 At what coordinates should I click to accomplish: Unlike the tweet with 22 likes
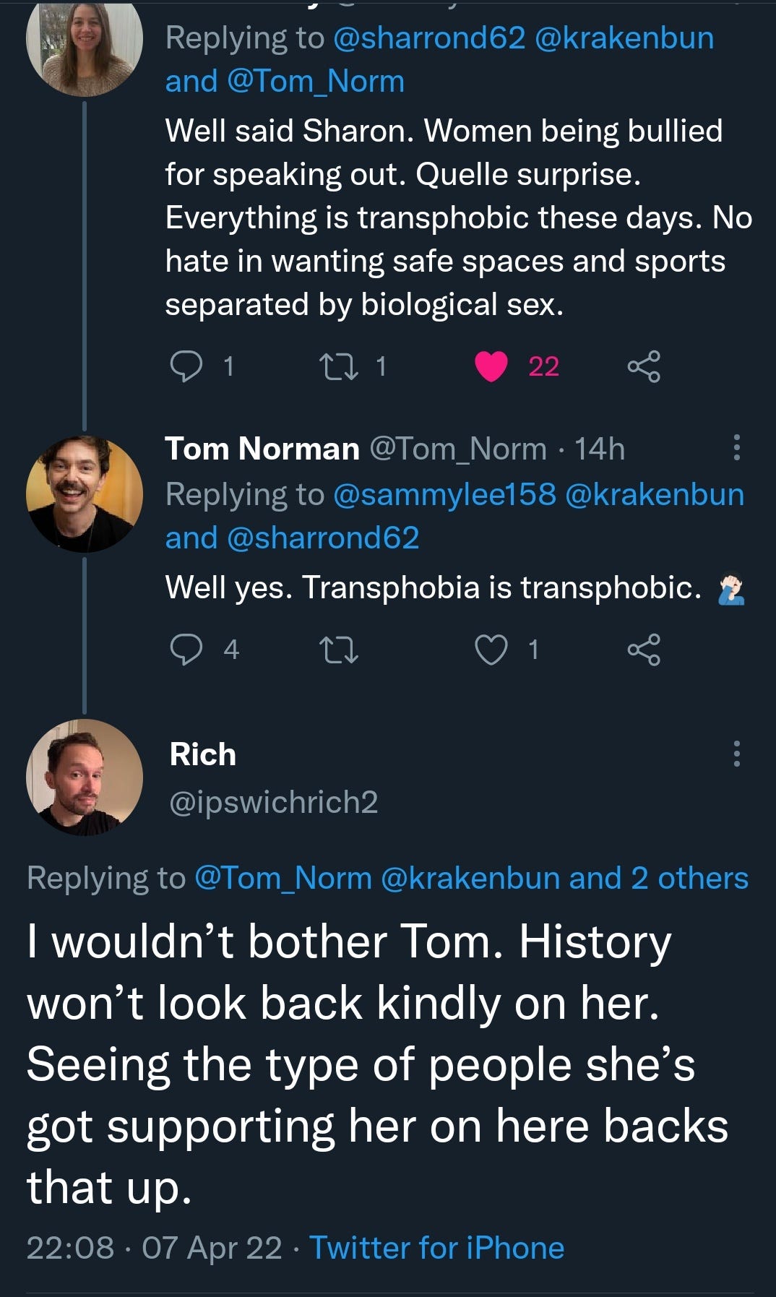[x=491, y=366]
